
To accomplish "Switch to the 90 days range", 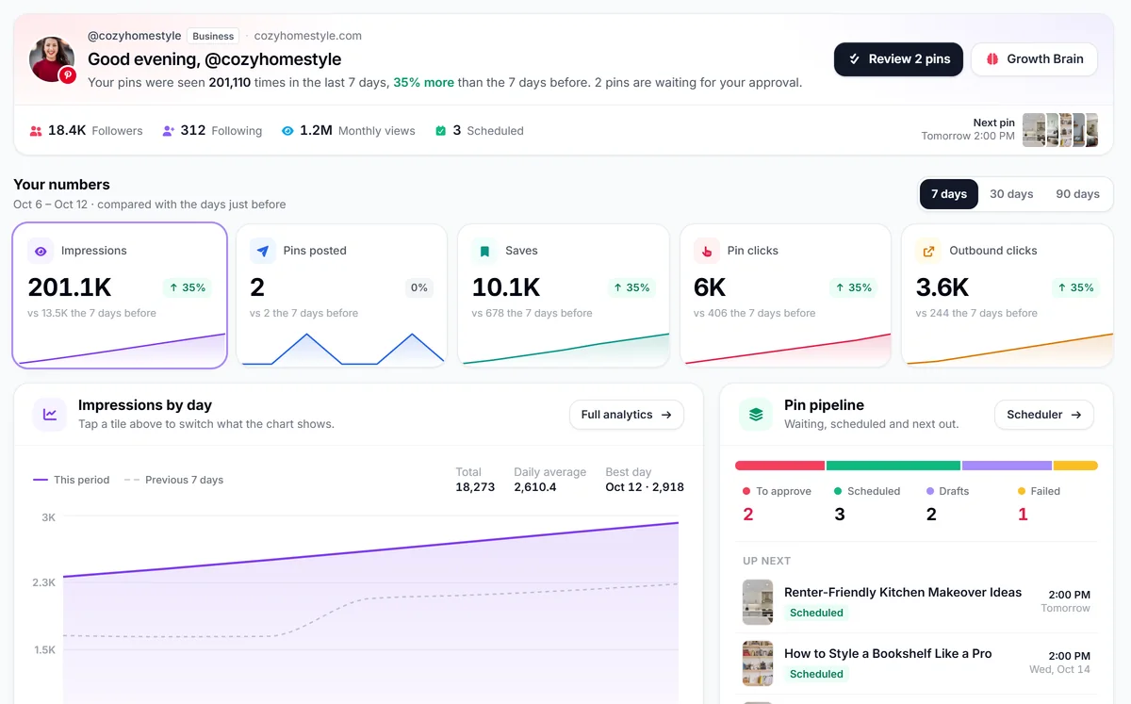I will coord(1077,194).
